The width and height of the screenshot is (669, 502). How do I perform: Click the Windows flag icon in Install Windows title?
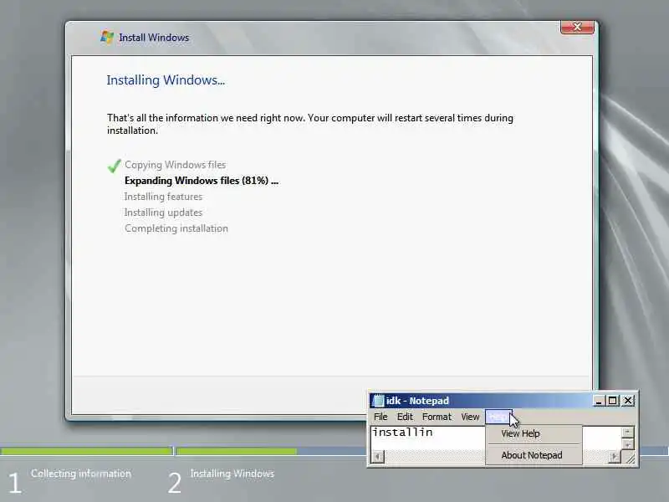pyautogui.click(x=107, y=37)
